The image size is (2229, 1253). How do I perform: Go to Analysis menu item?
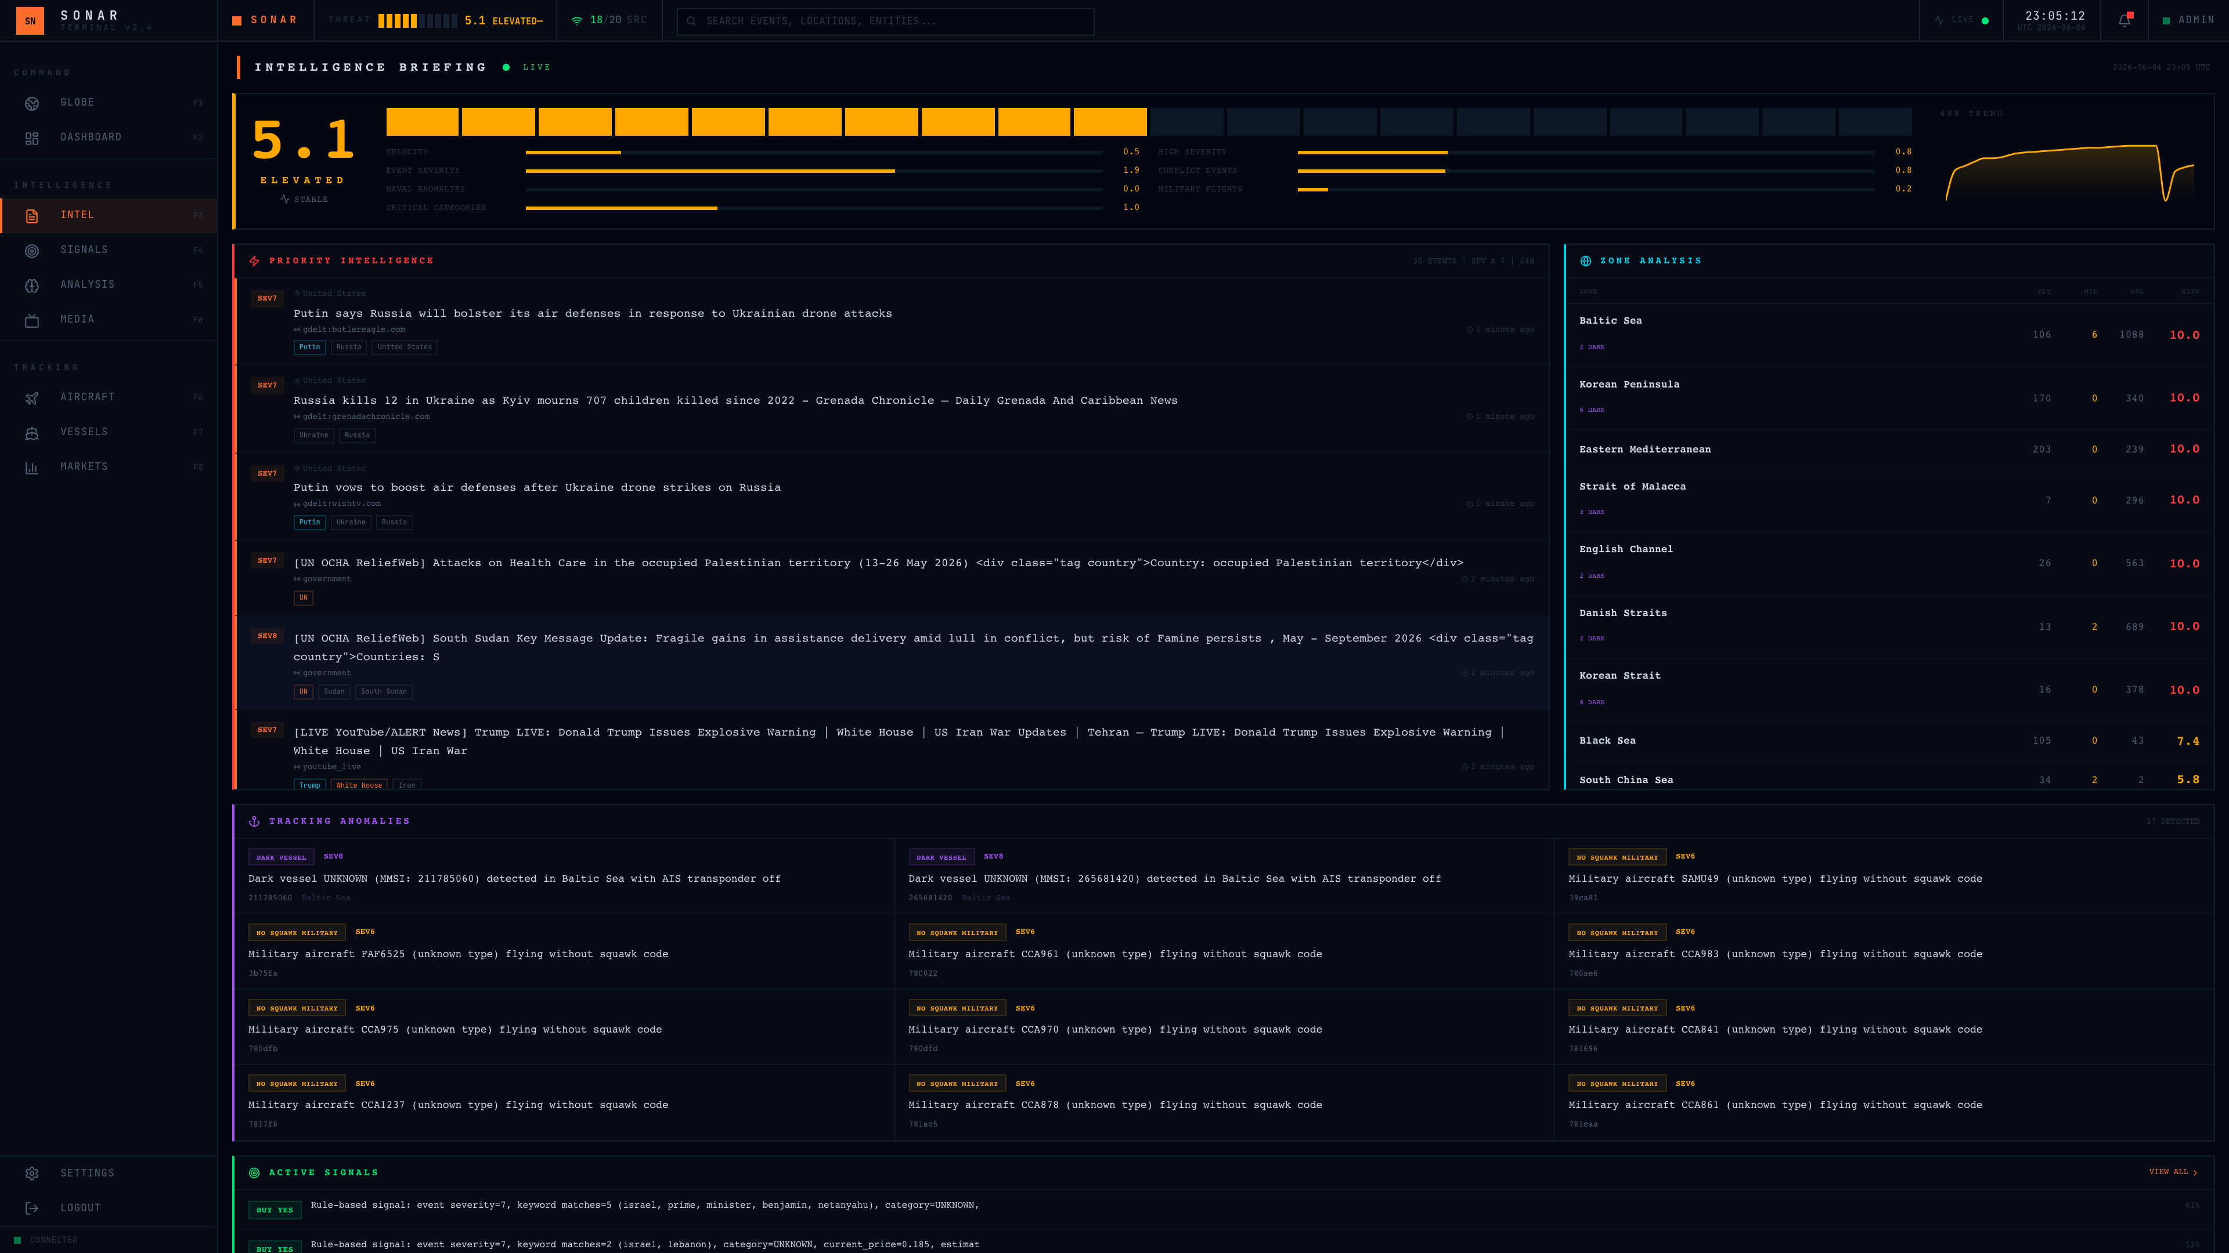109,284
